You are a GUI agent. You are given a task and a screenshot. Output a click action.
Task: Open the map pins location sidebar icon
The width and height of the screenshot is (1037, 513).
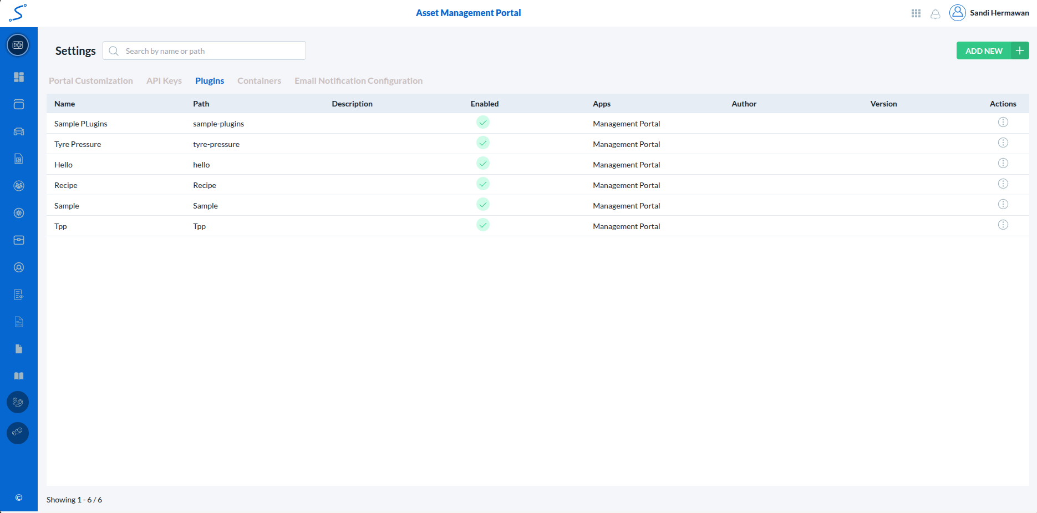tap(18, 402)
